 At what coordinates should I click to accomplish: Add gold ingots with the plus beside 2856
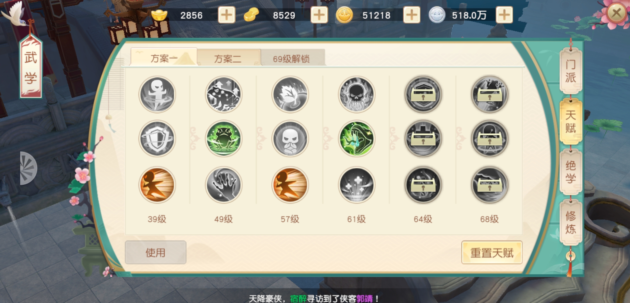[227, 15]
